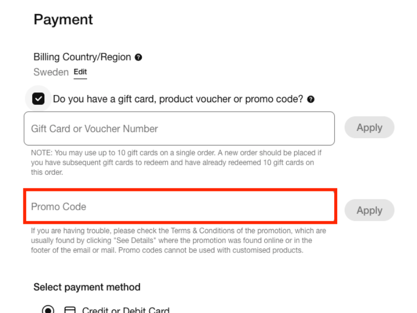417x313 pixels.
Task: Click the NOTE about 10 gift cards
Action: point(176,162)
